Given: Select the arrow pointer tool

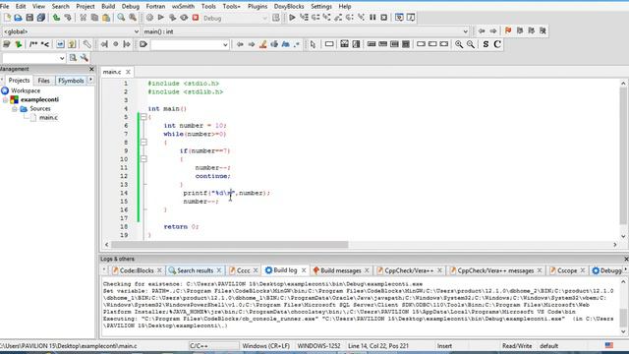Looking at the screenshot, I should 313,44.
